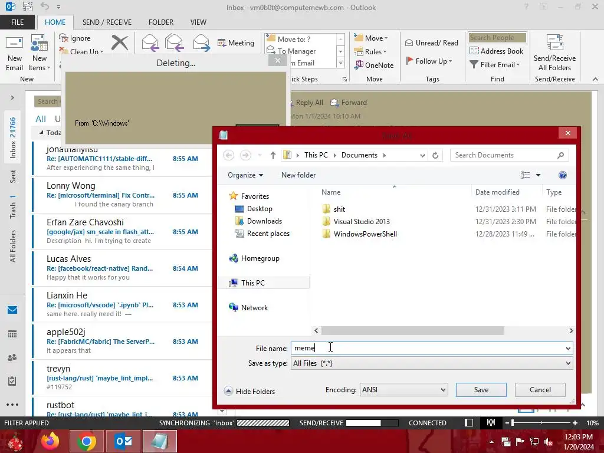Open the Move dropdown in ribbon
Image resolution: width=604 pixels, height=453 pixels.
[371, 38]
